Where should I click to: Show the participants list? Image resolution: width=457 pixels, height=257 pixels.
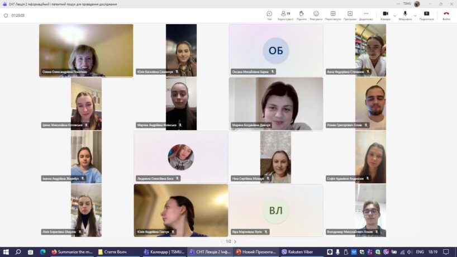[x=285, y=15]
